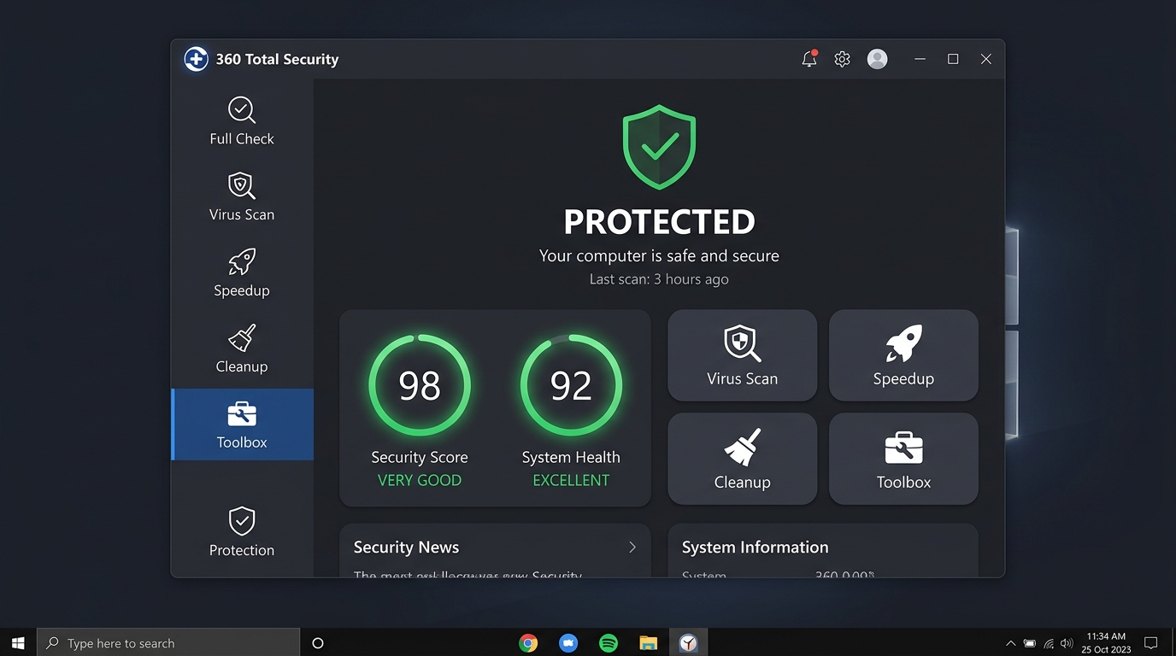This screenshot has width=1176, height=656.
Task: Open the Toolbox tile on the dashboard
Action: tap(903, 458)
